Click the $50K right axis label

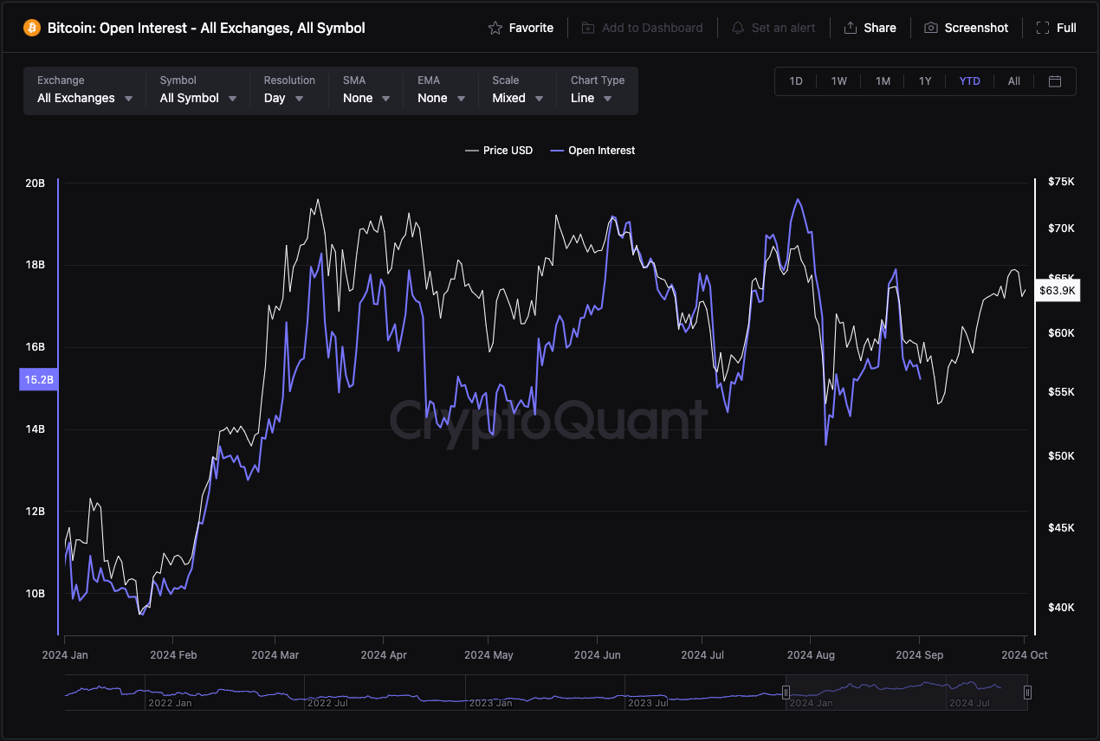pos(1061,456)
